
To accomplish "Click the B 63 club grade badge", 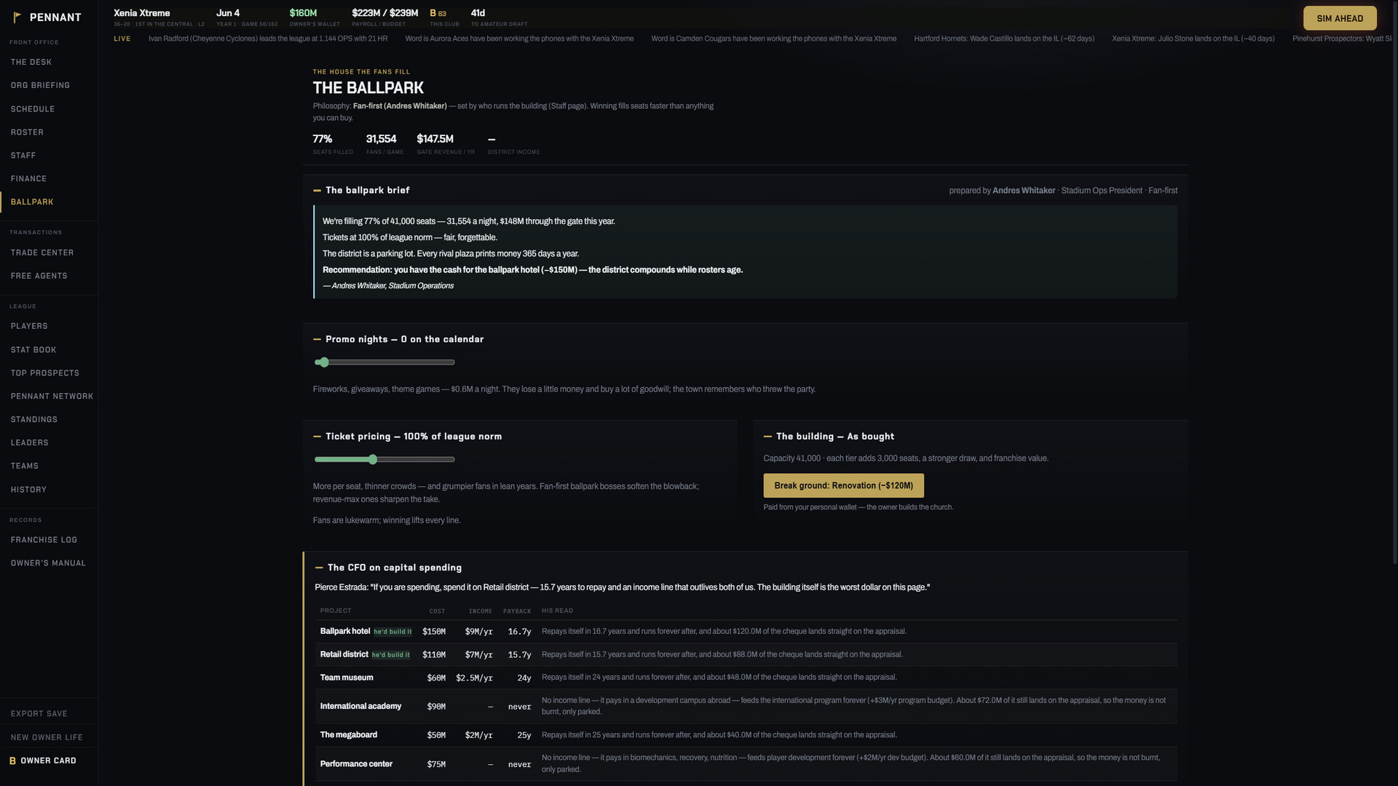I will (x=438, y=13).
